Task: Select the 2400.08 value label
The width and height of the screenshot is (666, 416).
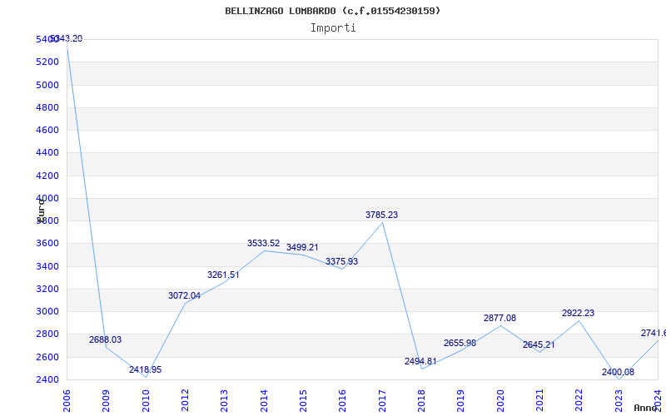Action: [618, 372]
